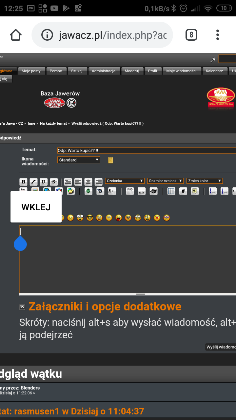Insert quote block icon
The image size is (236, 420).
pos(195,191)
